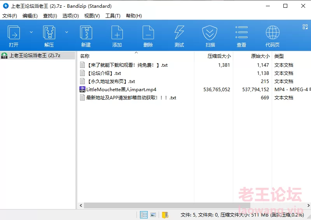Click original size value 1,138

point(263,73)
